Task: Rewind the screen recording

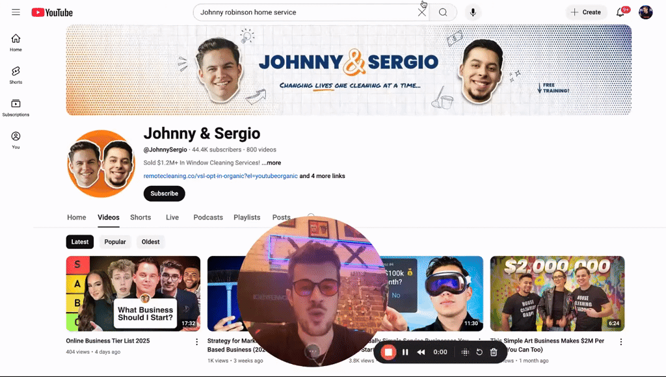Action: point(421,352)
